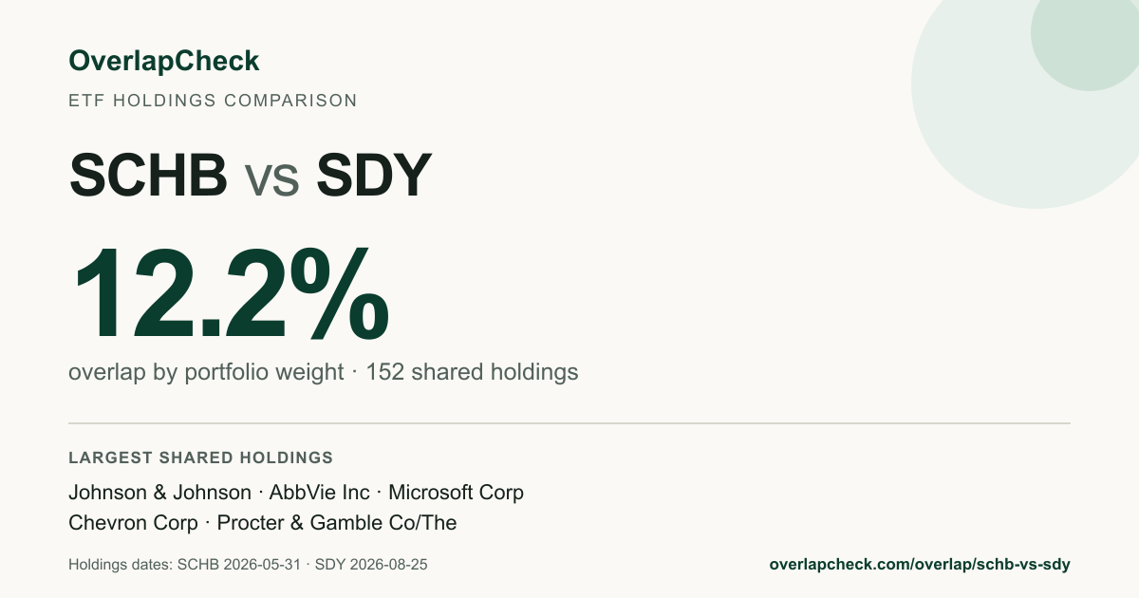This screenshot has width=1139, height=598.
Task: Click the 'vs' separator between tickers
Action: coord(272,178)
